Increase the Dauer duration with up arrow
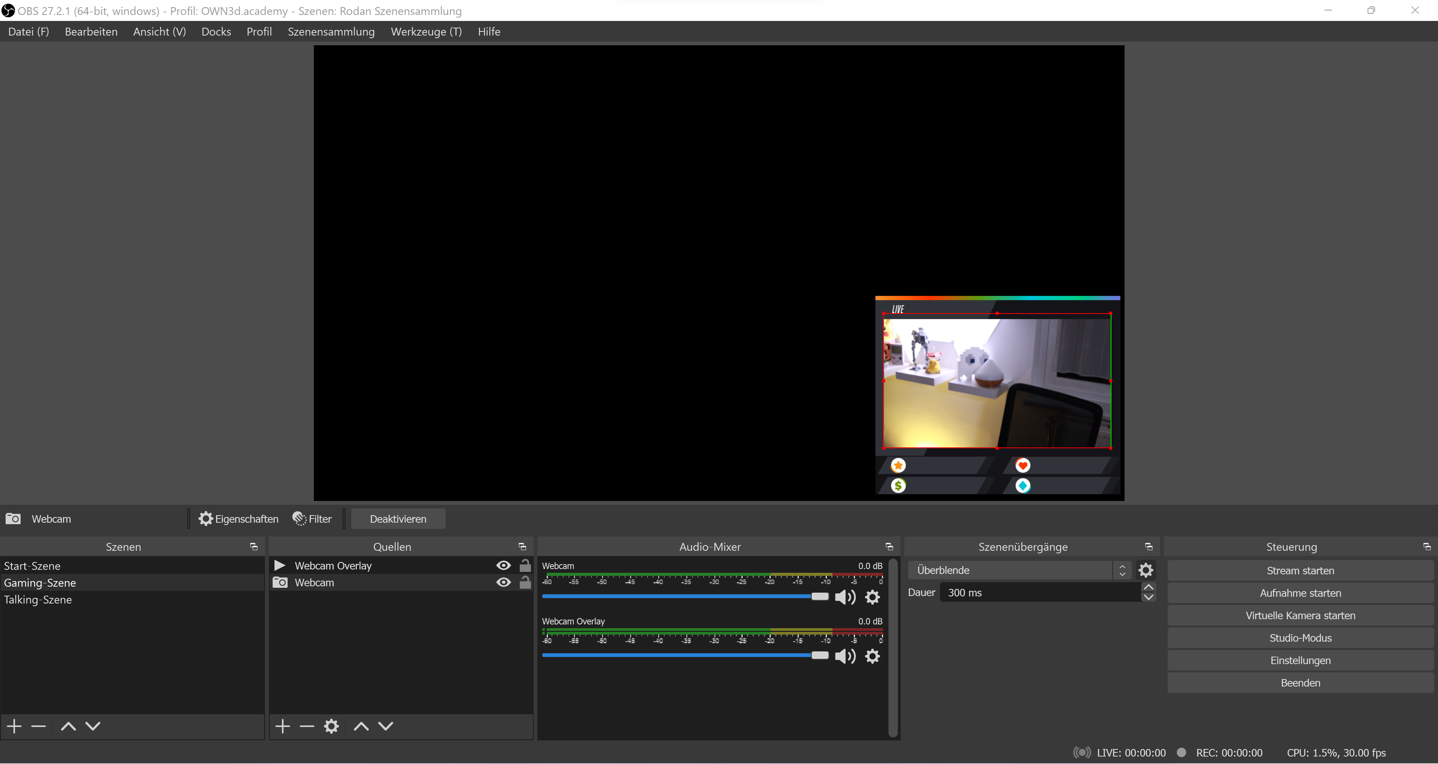The image size is (1438, 764). [x=1148, y=587]
